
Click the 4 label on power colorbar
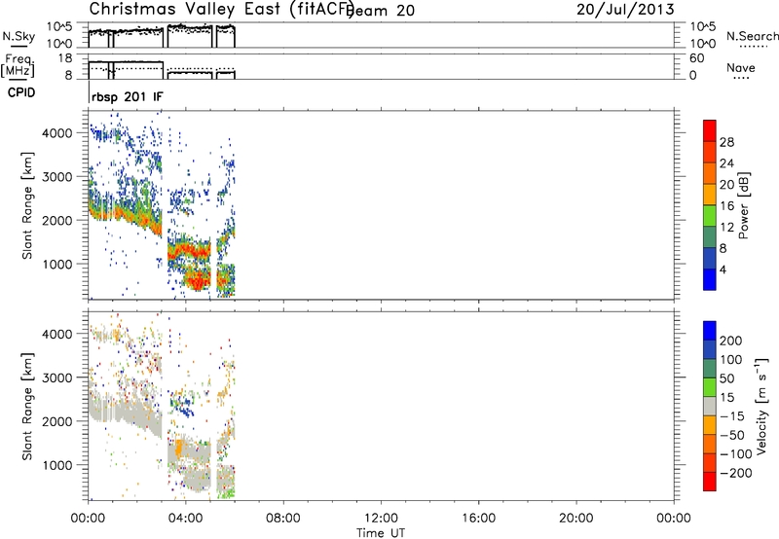pos(723,269)
